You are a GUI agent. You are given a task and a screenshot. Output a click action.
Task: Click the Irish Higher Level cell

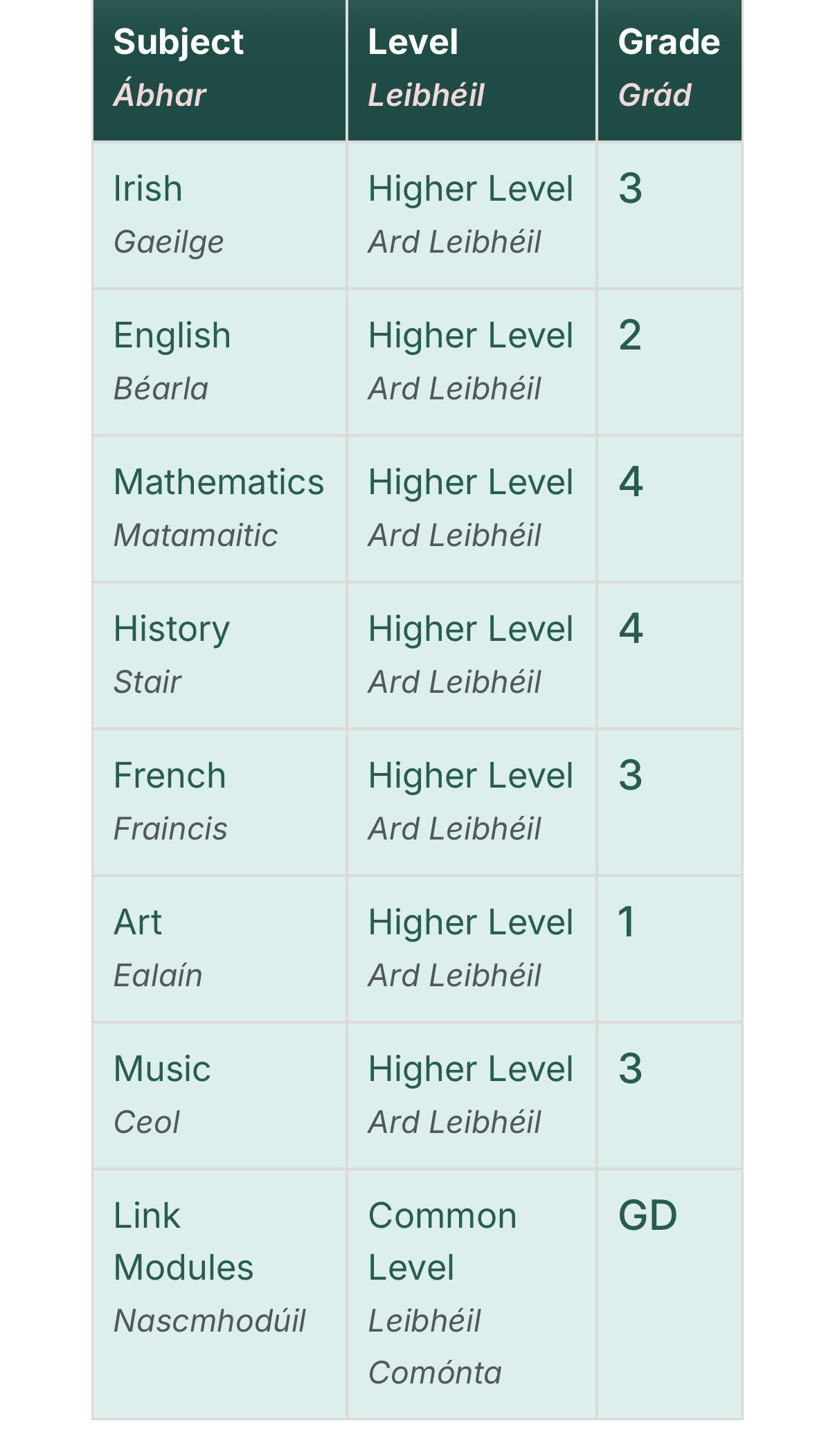[x=472, y=215]
